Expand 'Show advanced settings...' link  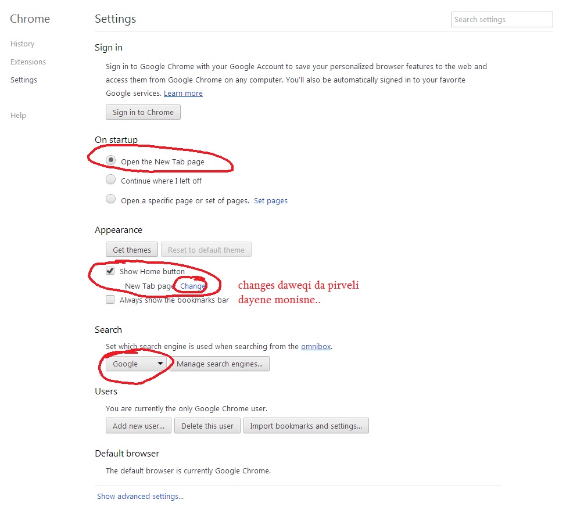click(140, 496)
